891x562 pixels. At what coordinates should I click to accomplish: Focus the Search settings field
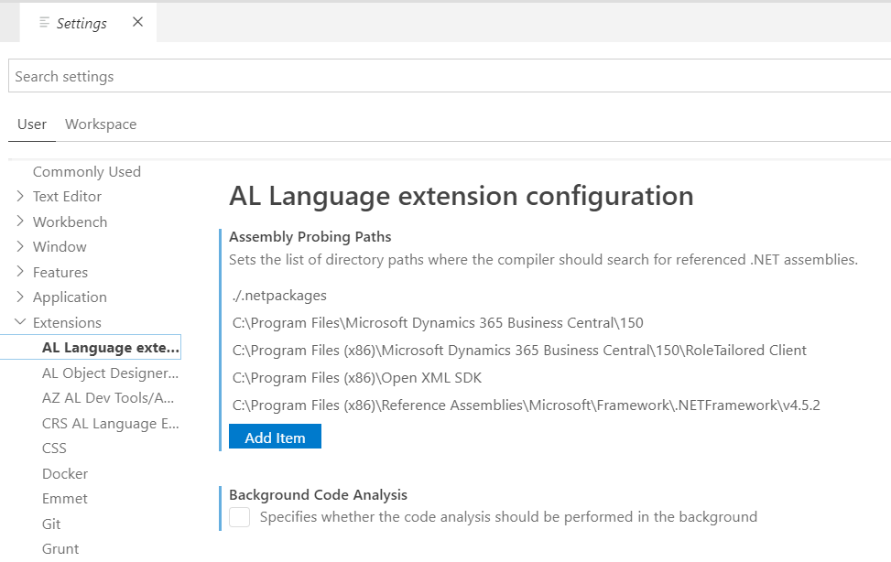click(449, 76)
